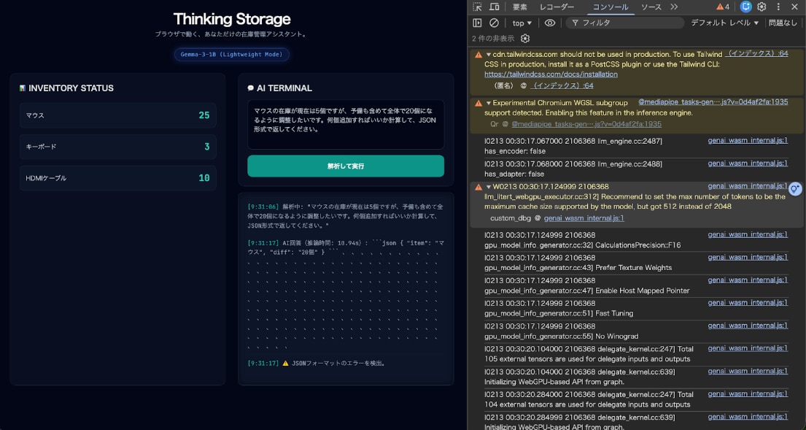Open console settings gear beside hidden count
This screenshot has width=806, height=430.
pyautogui.click(x=525, y=39)
